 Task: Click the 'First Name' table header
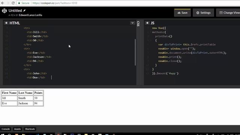[9, 93]
